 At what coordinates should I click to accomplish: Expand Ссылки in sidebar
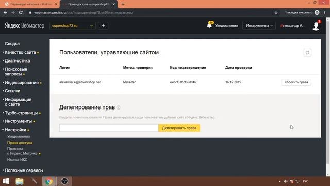coord(12,91)
